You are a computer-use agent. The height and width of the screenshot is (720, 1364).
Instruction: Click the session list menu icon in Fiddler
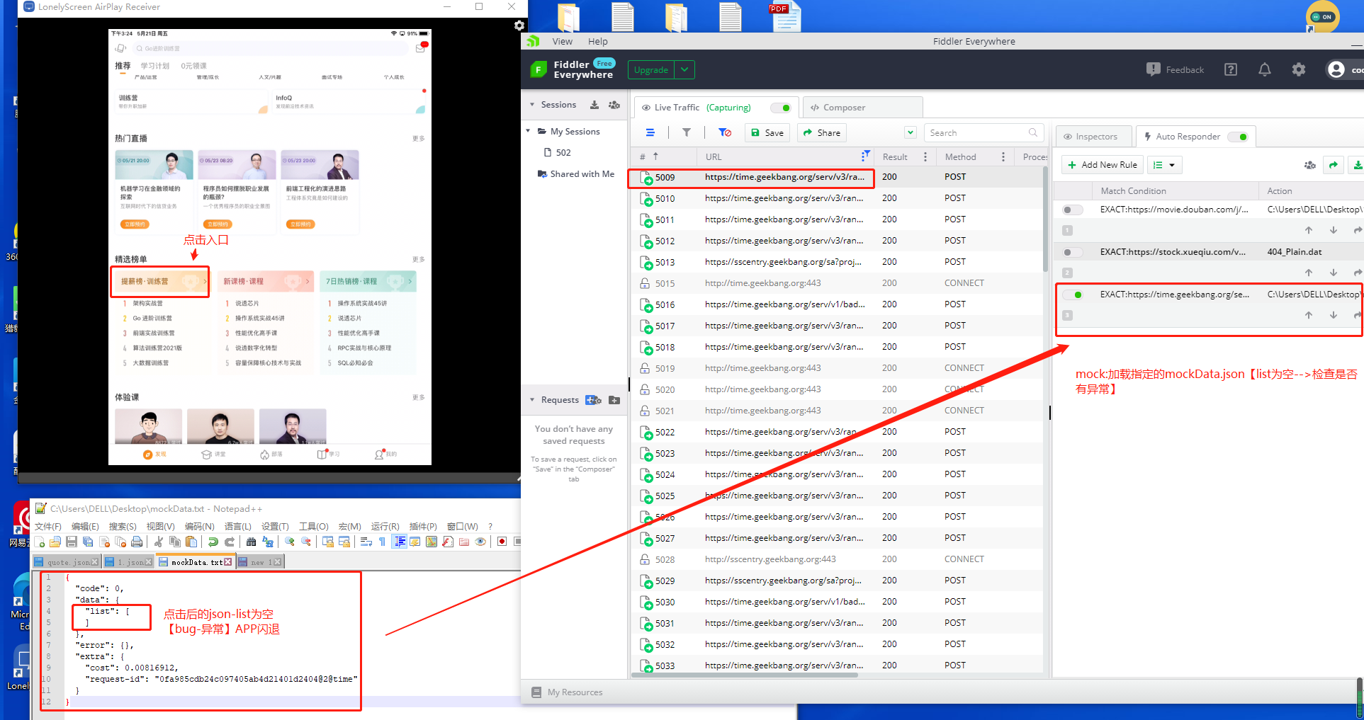click(x=650, y=132)
